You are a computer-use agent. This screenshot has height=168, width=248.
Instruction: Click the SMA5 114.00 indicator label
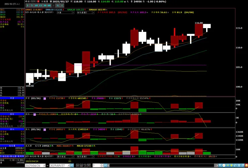click(34, 10)
